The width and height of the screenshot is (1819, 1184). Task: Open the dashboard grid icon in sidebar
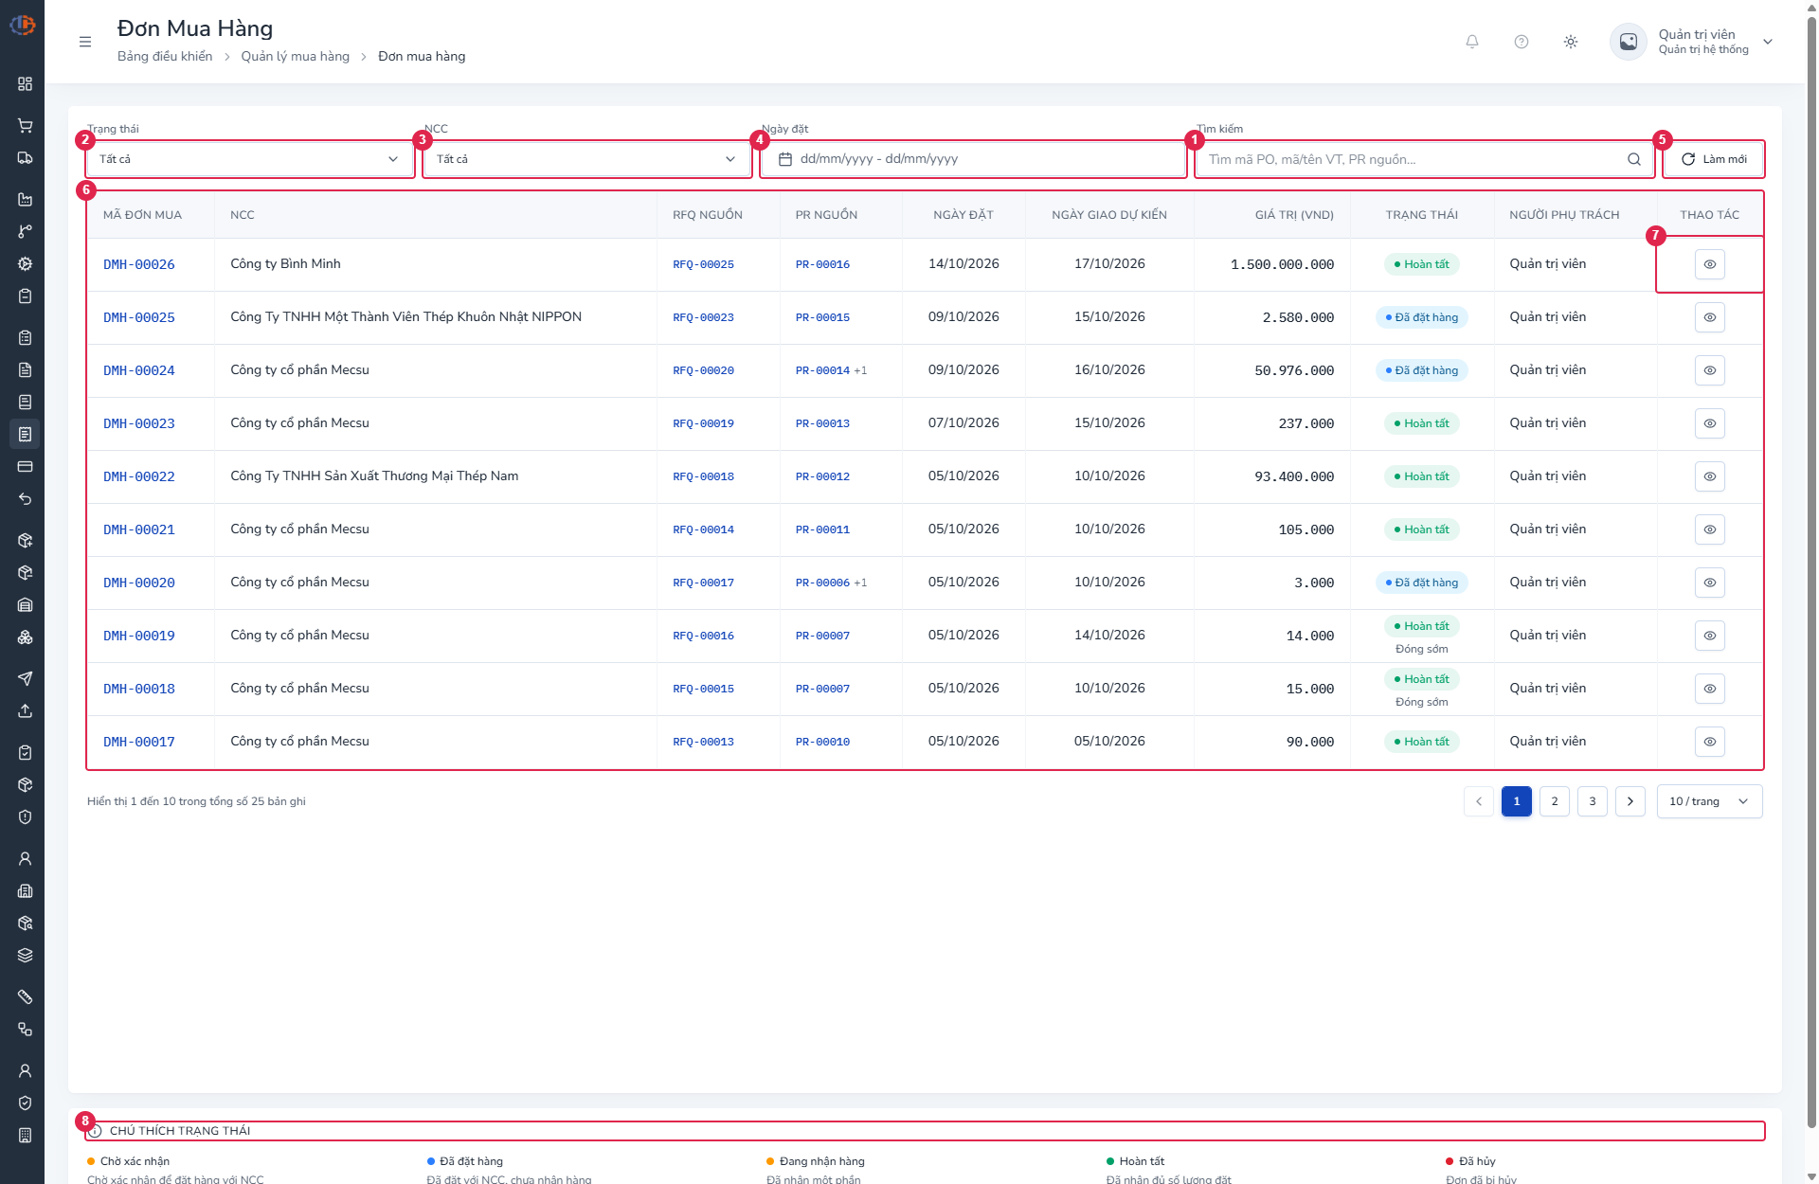pos(26,84)
